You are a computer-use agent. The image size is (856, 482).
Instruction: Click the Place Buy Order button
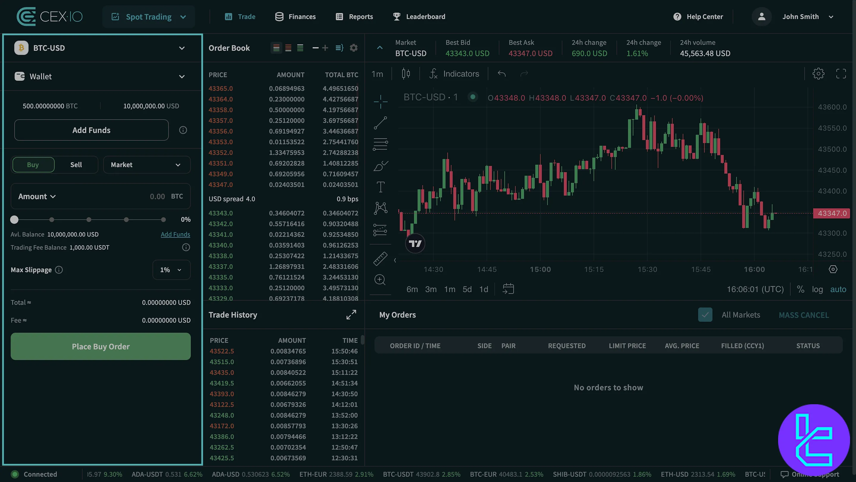101,346
